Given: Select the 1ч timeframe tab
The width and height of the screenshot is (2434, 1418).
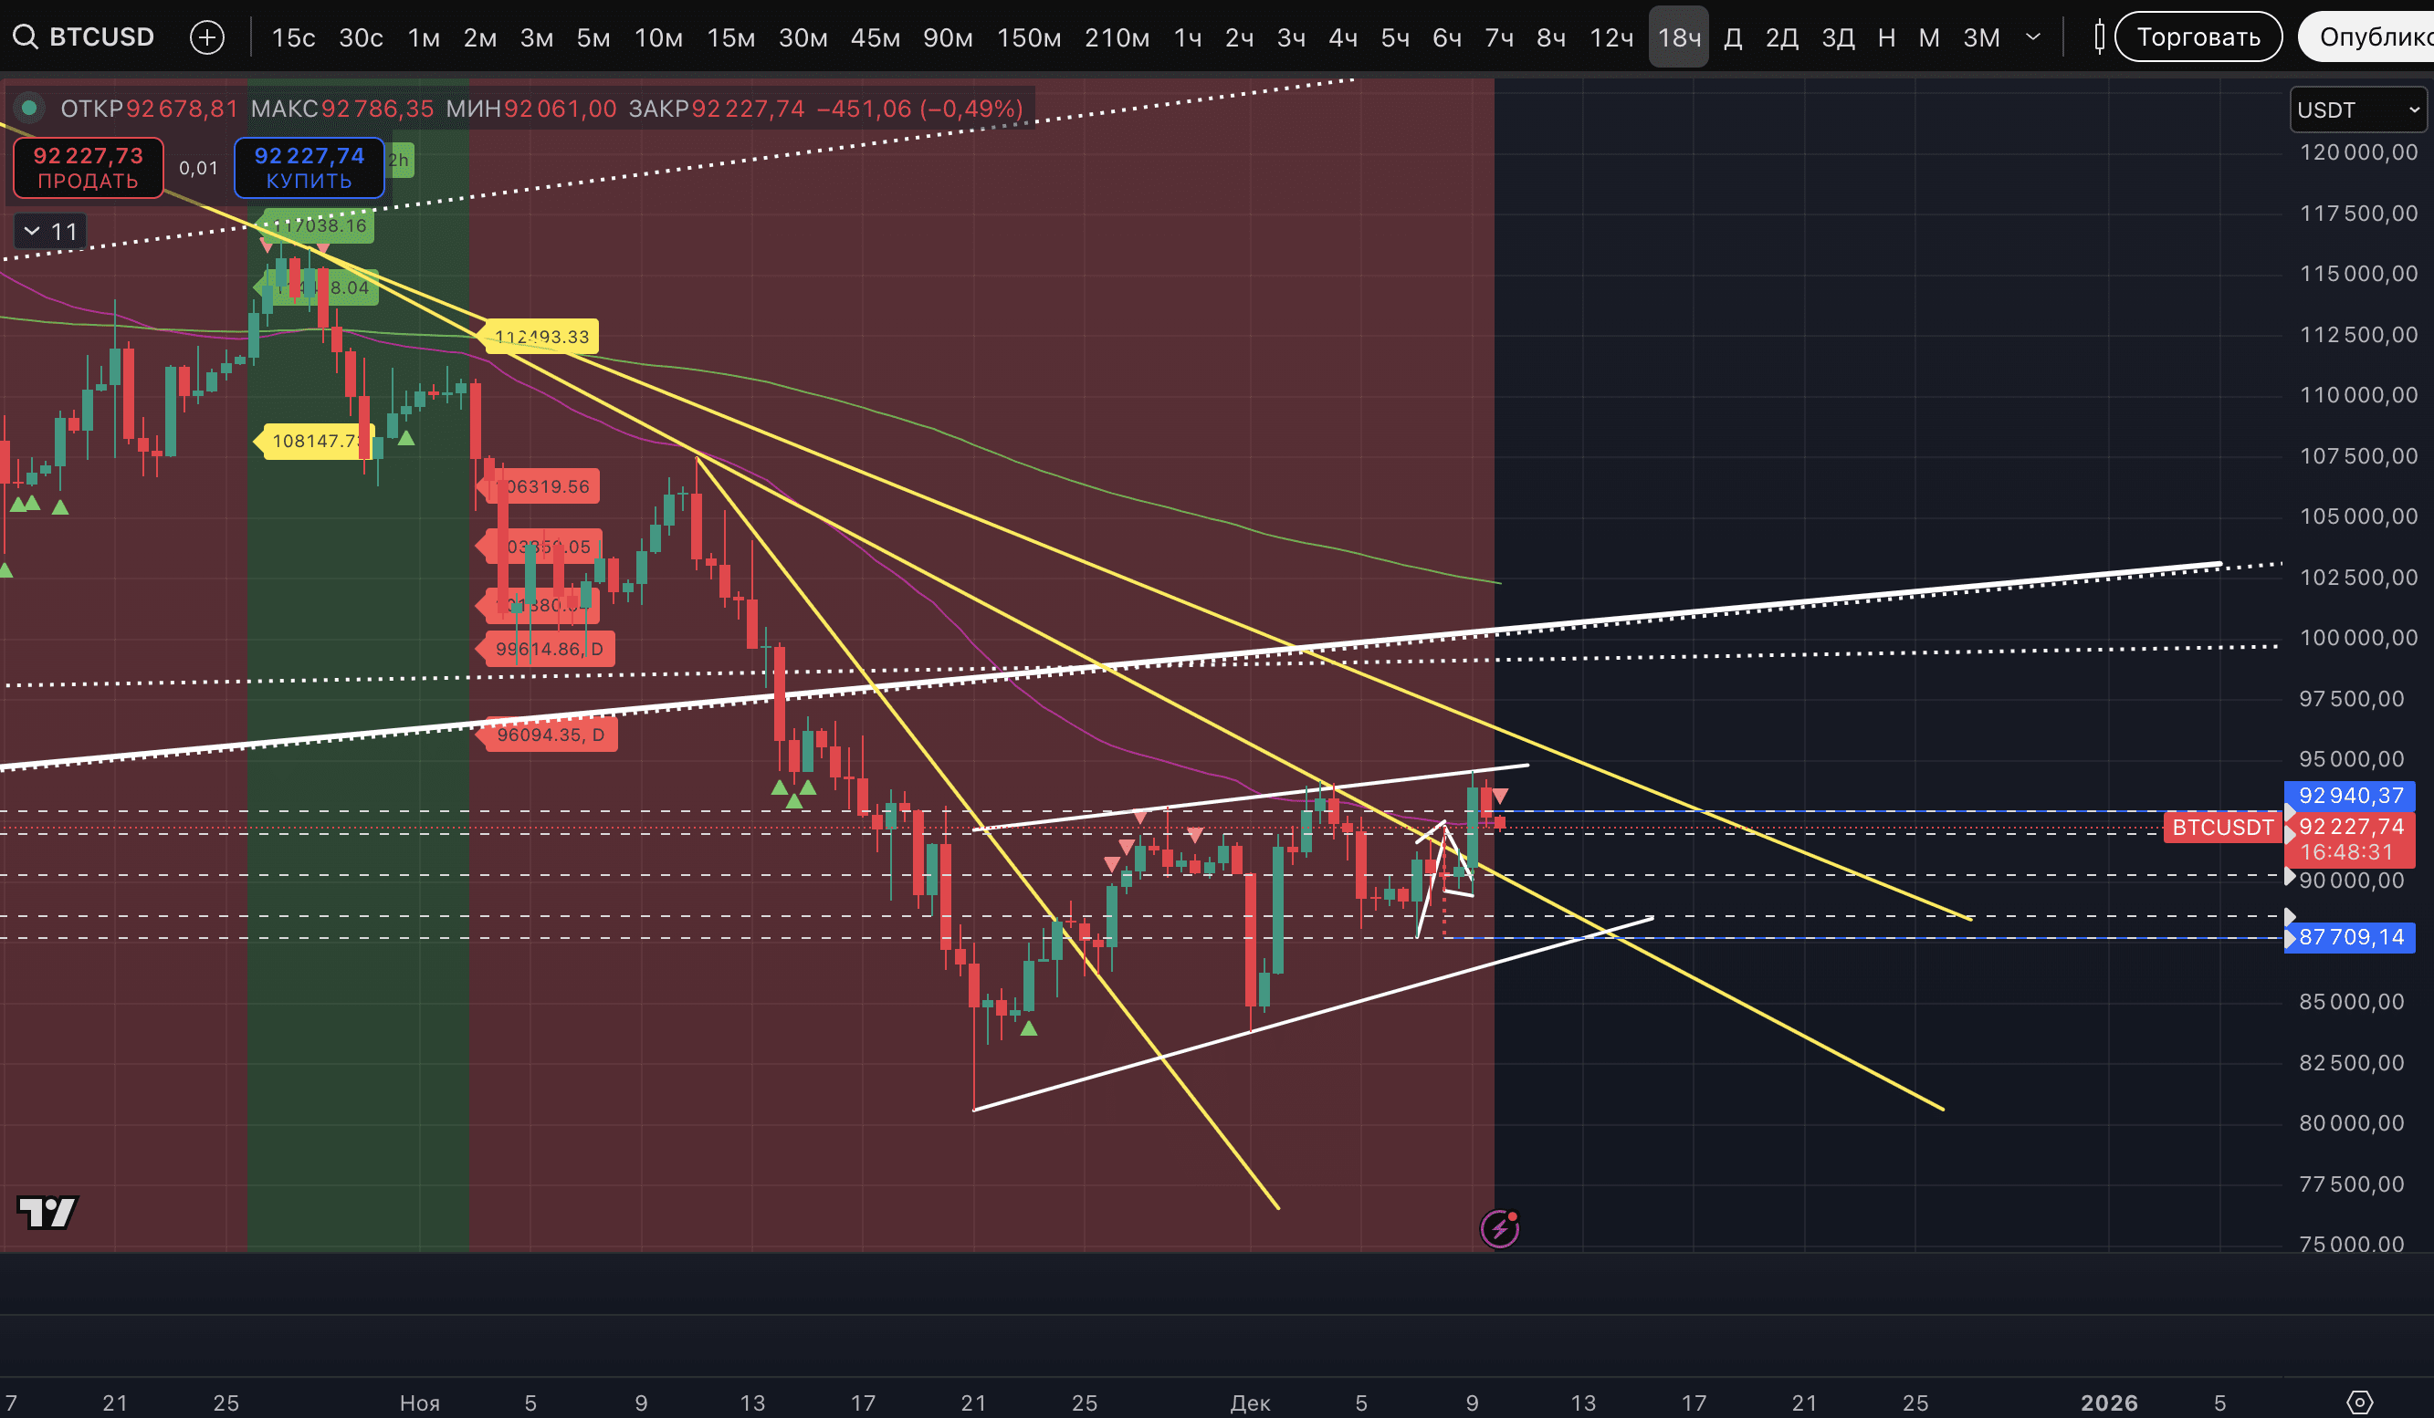Looking at the screenshot, I should tap(1187, 37).
